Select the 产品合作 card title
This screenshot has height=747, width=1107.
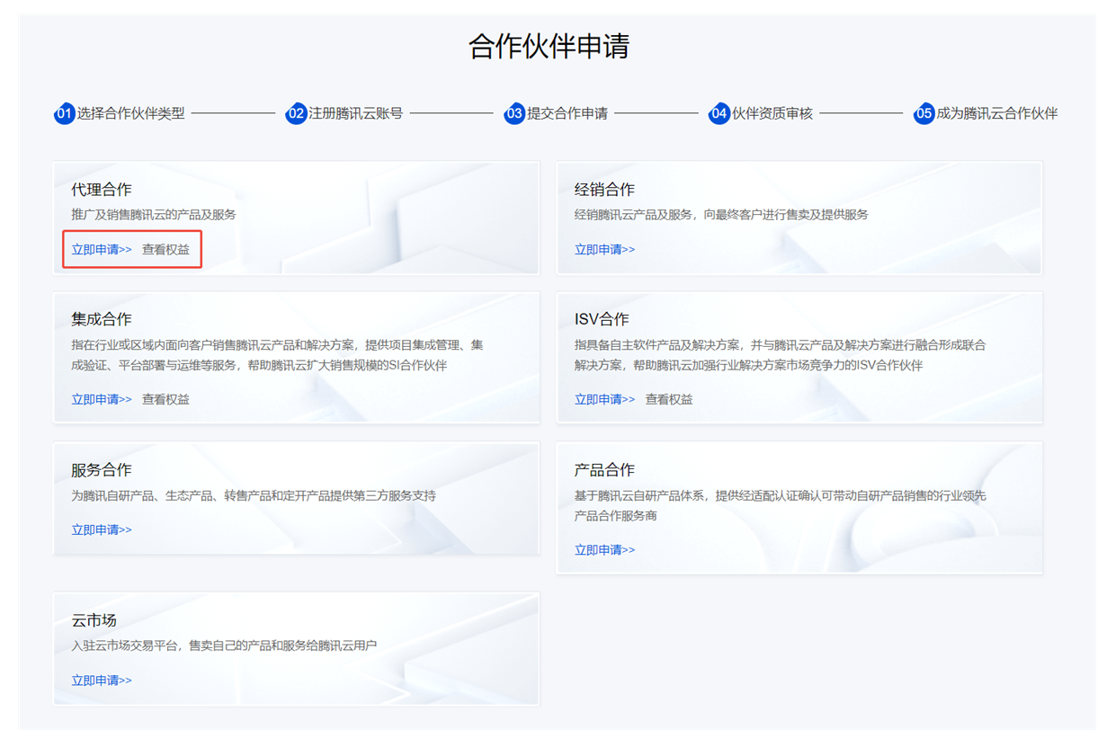[x=604, y=470]
